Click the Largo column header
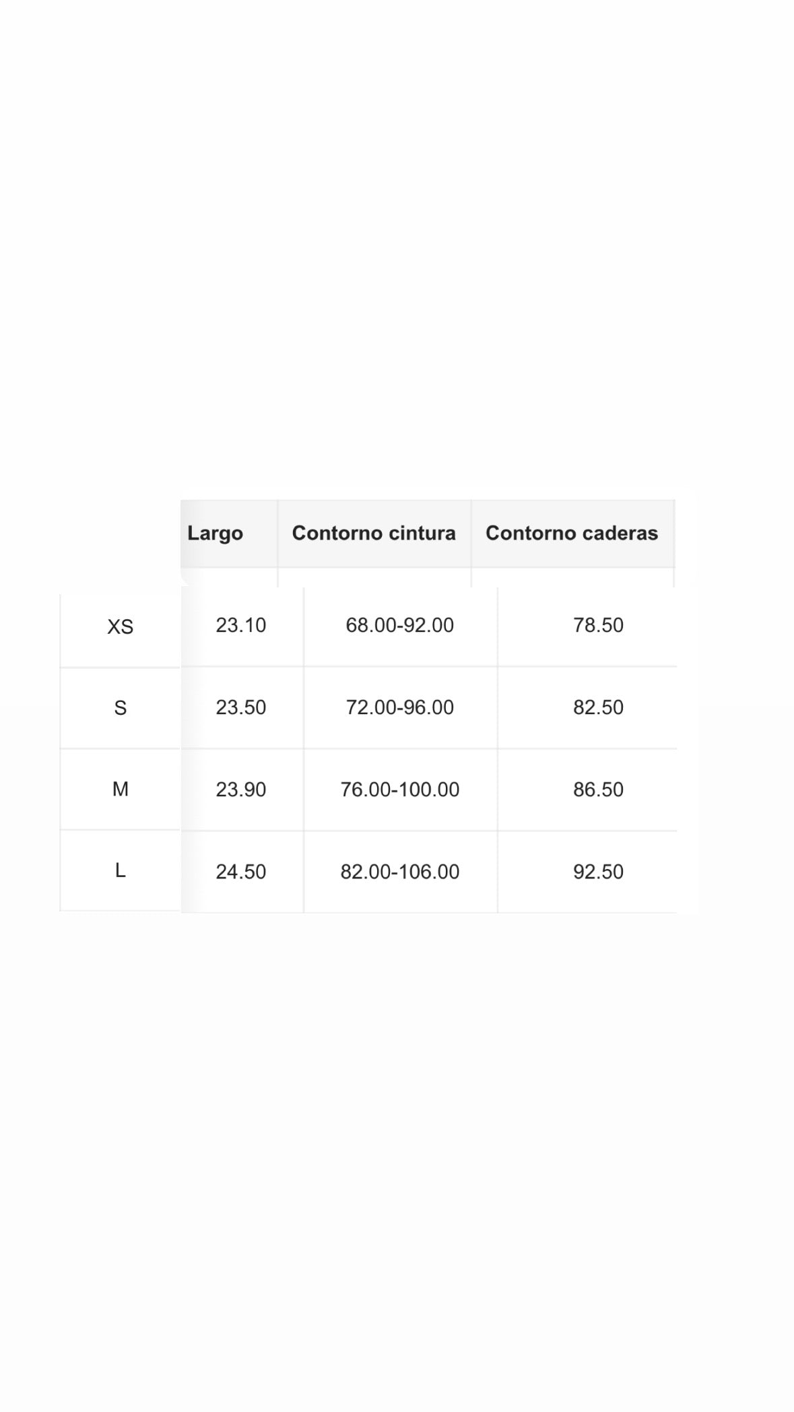 coord(216,533)
